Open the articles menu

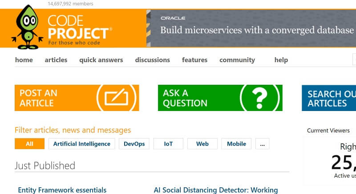click(56, 60)
